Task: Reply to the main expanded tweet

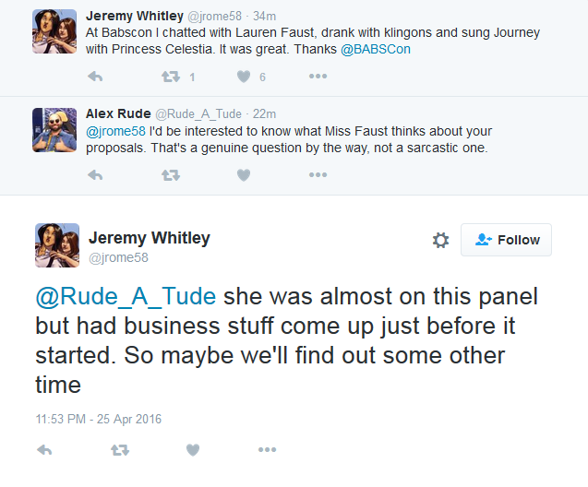Action: [x=44, y=450]
